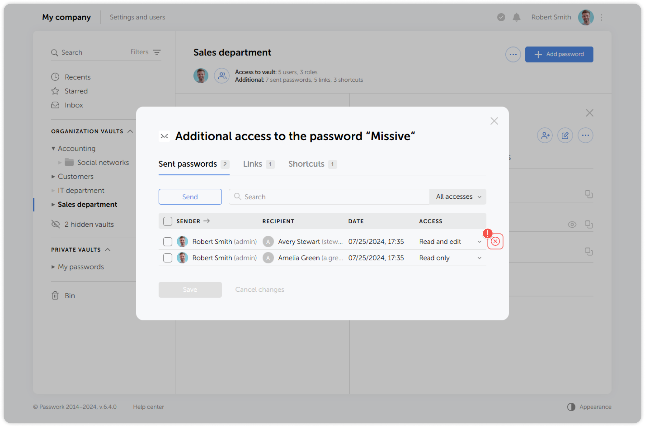The width and height of the screenshot is (645, 427).
Task: Click the Send button
Action: [190, 197]
